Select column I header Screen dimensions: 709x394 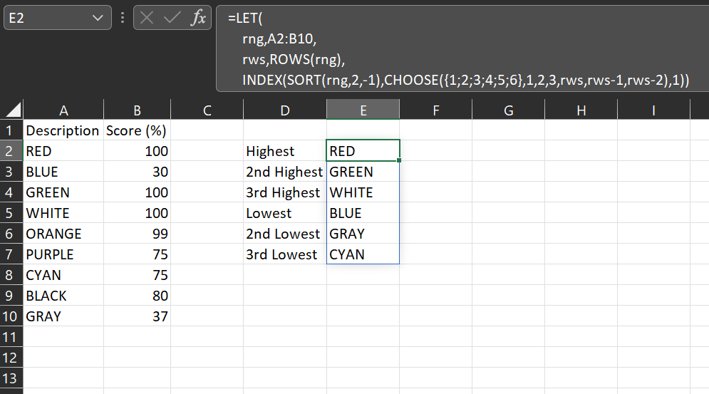(x=654, y=110)
